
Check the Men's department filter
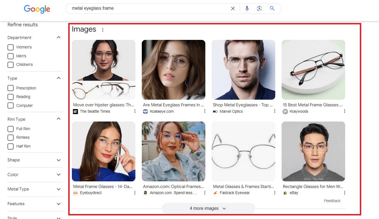pos(11,56)
